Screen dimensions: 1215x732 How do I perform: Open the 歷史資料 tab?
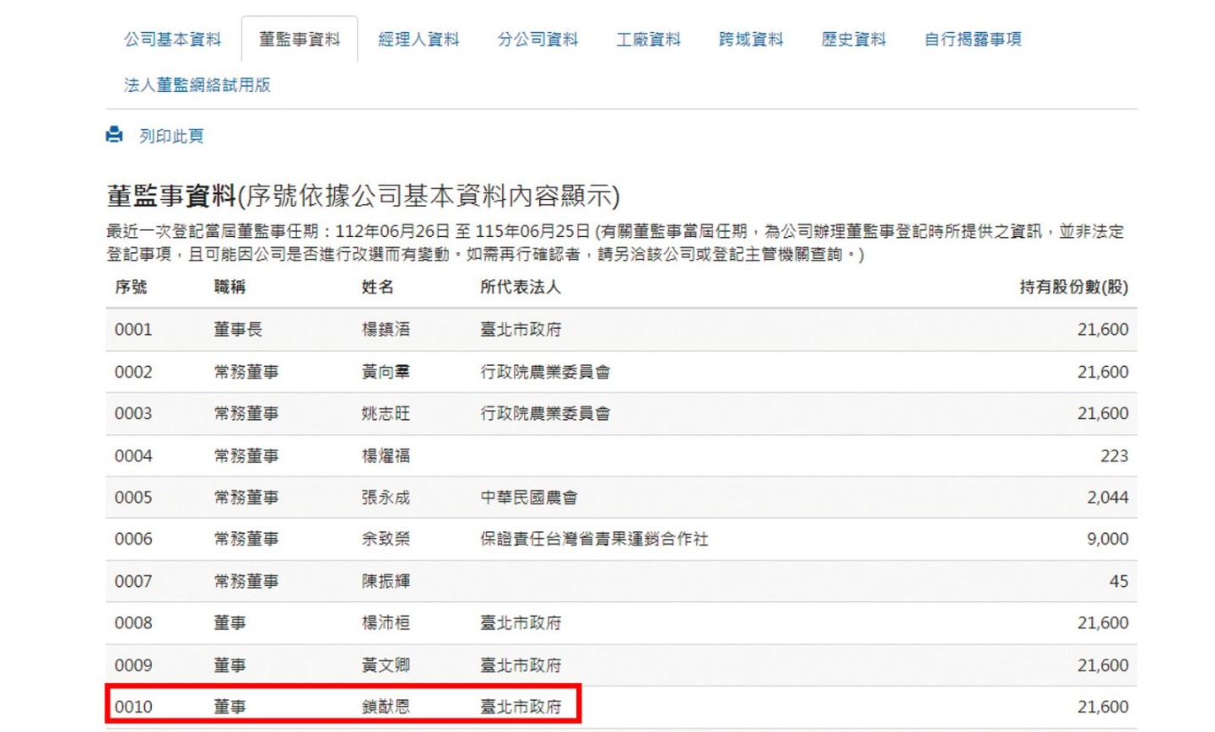click(x=854, y=39)
